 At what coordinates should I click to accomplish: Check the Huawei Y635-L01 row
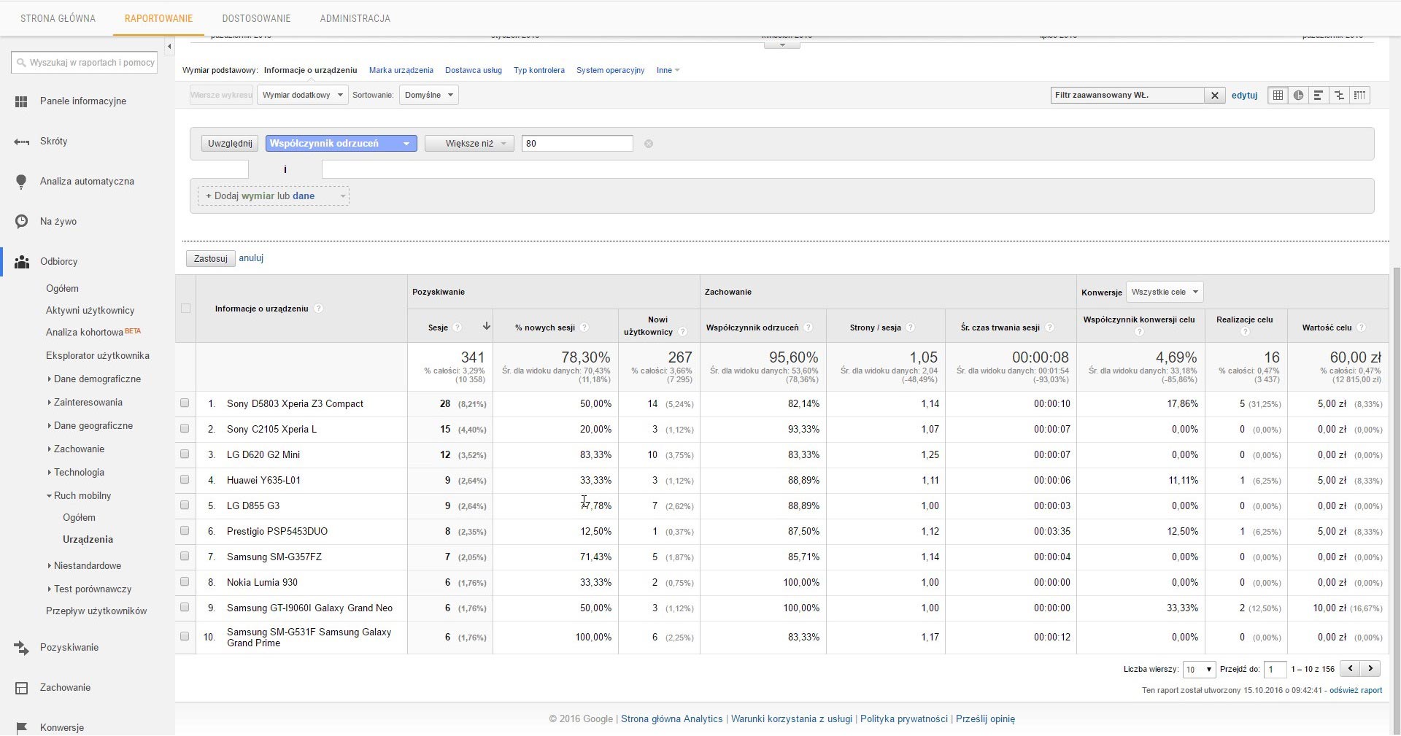pyautogui.click(x=185, y=479)
